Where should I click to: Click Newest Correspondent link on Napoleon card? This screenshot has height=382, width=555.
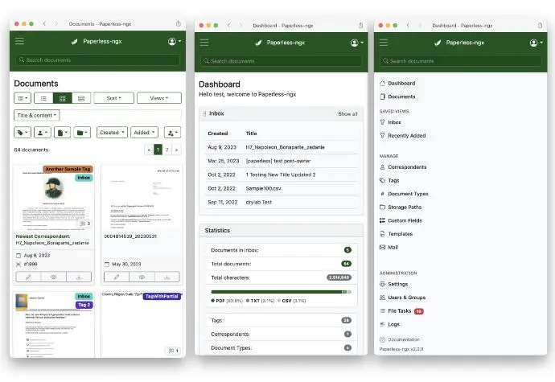pos(43,236)
